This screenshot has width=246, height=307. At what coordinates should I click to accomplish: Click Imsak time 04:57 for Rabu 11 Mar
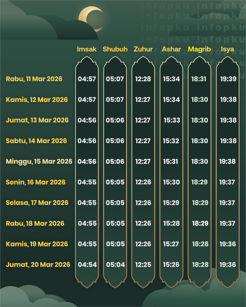[87, 79]
